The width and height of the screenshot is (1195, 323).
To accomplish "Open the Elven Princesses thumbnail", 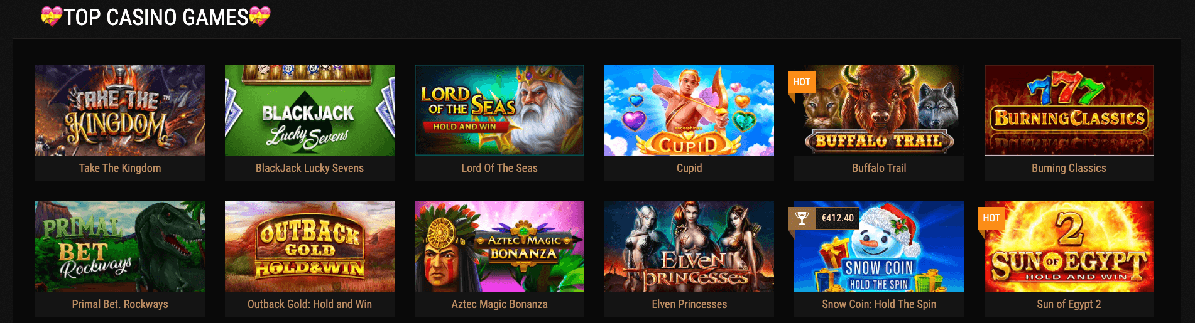I will 689,246.
